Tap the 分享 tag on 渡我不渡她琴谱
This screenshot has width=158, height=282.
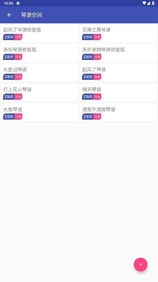[97, 117]
